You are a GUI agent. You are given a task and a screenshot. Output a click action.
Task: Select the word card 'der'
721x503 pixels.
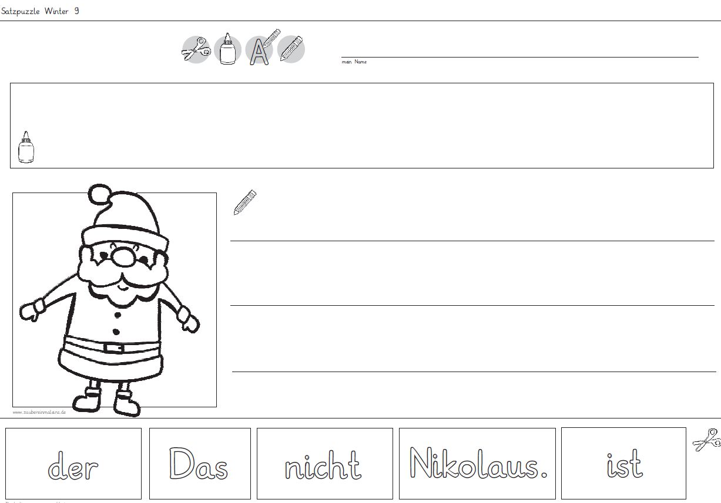click(73, 464)
